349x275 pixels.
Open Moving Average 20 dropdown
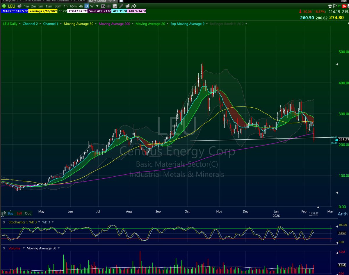pyautogui.click(x=168, y=24)
